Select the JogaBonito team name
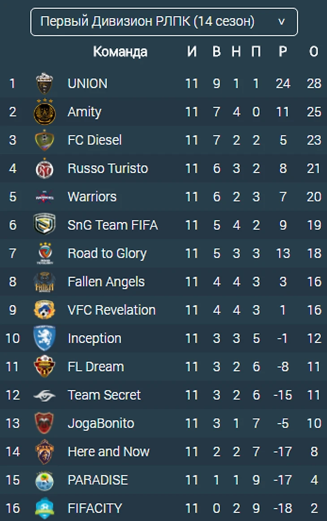The image size is (327, 521). tap(100, 423)
